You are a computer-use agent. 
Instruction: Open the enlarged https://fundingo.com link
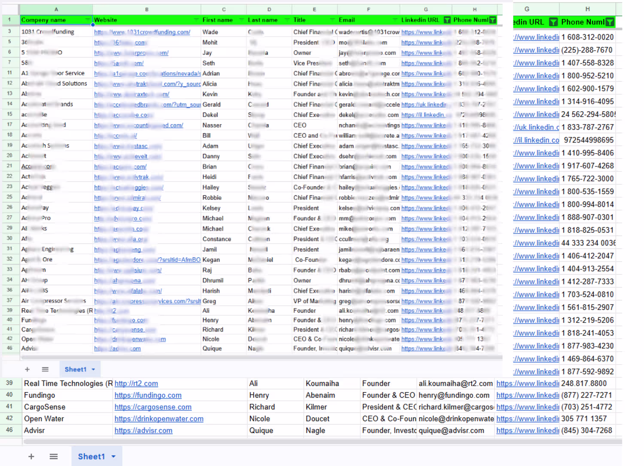[148, 395]
